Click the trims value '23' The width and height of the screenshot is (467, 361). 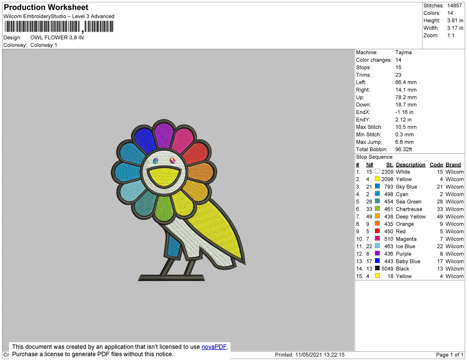398,75
